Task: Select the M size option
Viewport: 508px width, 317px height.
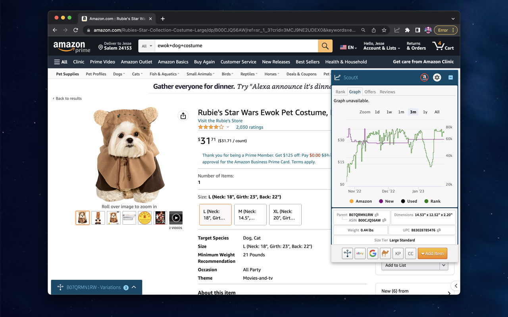Action: tap(250, 214)
